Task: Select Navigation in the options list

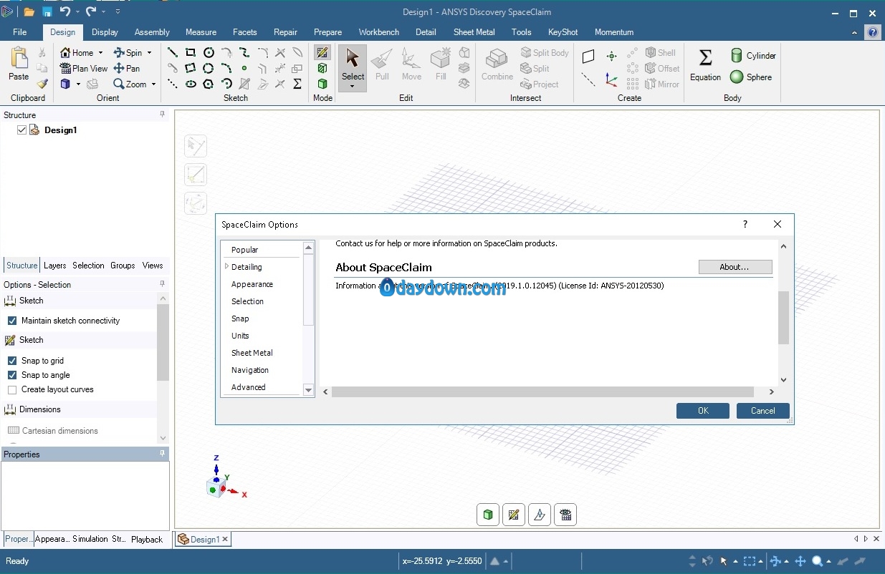Action: point(250,370)
